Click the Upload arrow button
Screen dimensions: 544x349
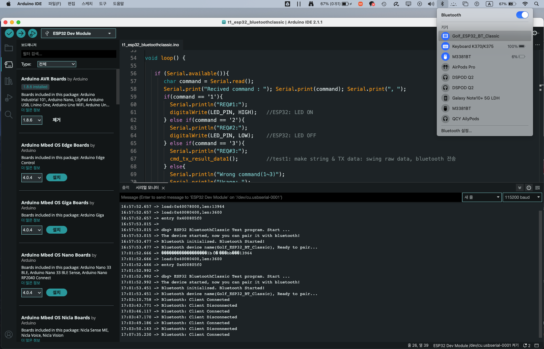coord(21,33)
